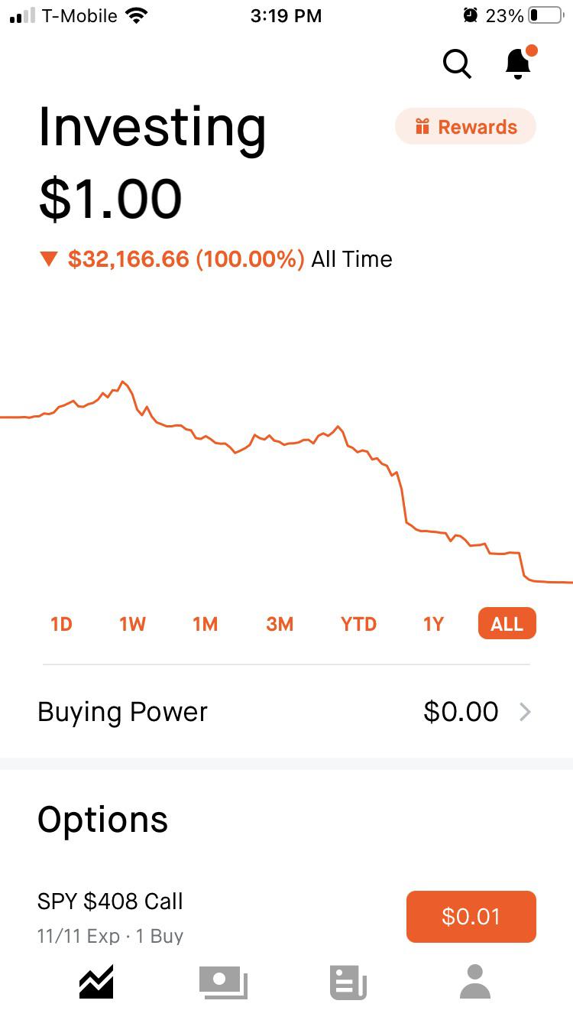Open the news feed tab icon
The height and width of the screenshot is (1020, 573).
coord(348,981)
